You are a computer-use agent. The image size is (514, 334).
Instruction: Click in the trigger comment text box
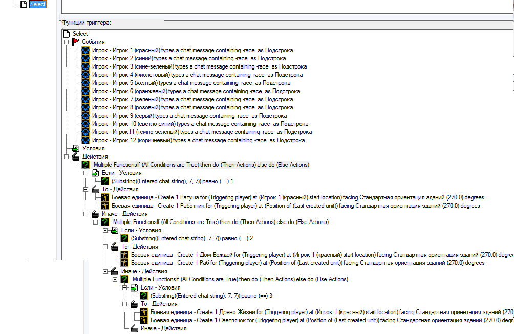[x=287, y=7]
